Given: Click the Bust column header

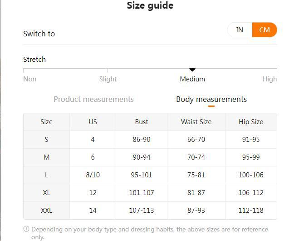Looking at the screenshot, I should tap(142, 122).
